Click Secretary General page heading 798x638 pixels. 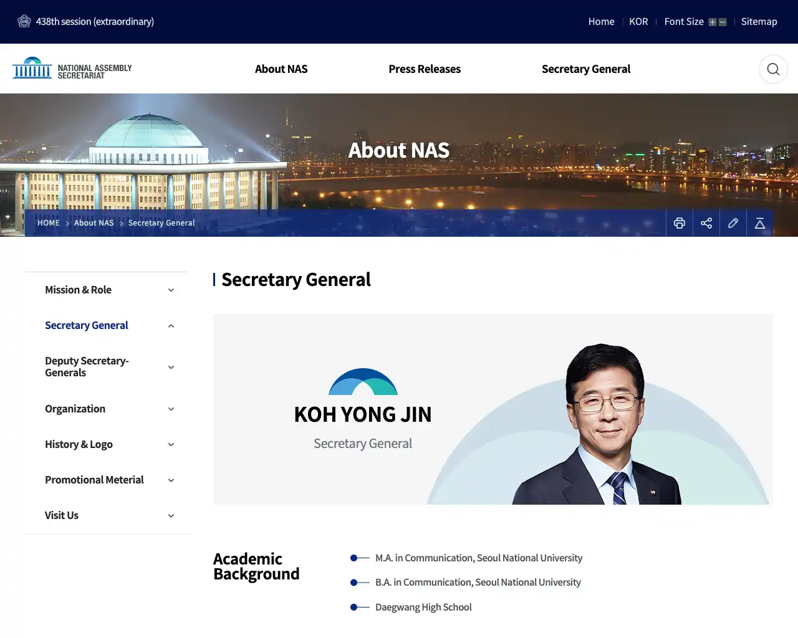[x=296, y=280]
